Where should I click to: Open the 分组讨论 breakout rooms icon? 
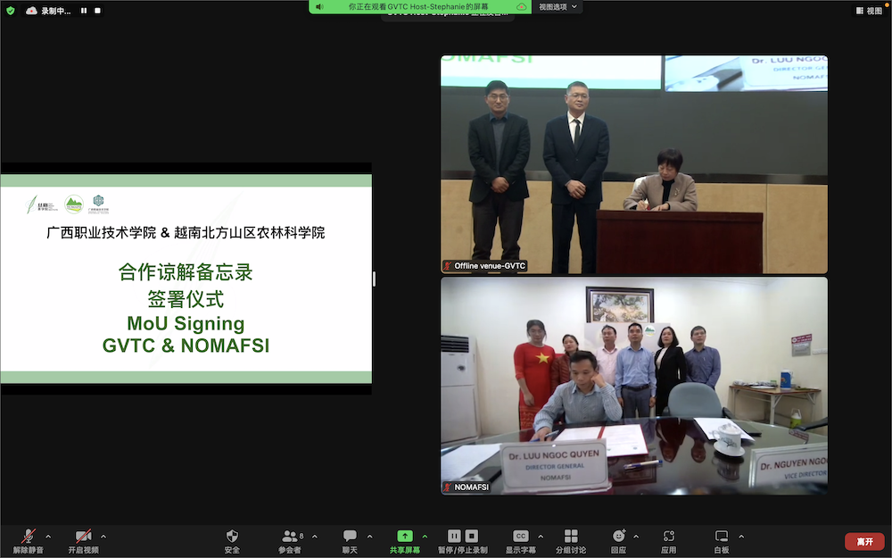(x=570, y=536)
